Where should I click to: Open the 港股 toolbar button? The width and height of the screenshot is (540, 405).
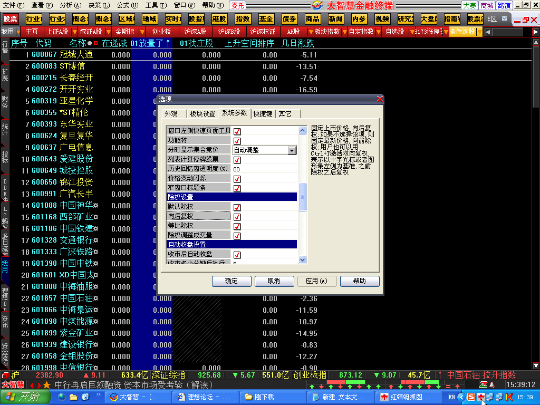[219, 18]
